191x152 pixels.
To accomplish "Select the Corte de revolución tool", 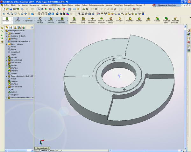I will [x=101, y=20].
